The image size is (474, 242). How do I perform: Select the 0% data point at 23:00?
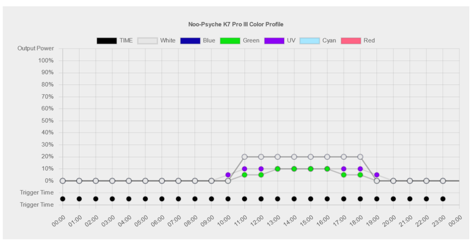coord(443,181)
